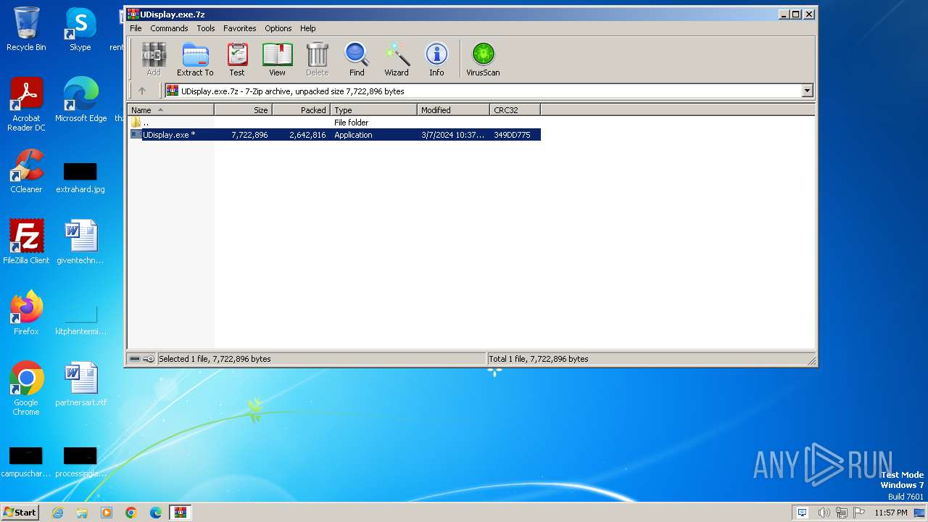The width and height of the screenshot is (928, 522).
Task: Switch to WinRAR taskbar button
Action: click(x=181, y=513)
